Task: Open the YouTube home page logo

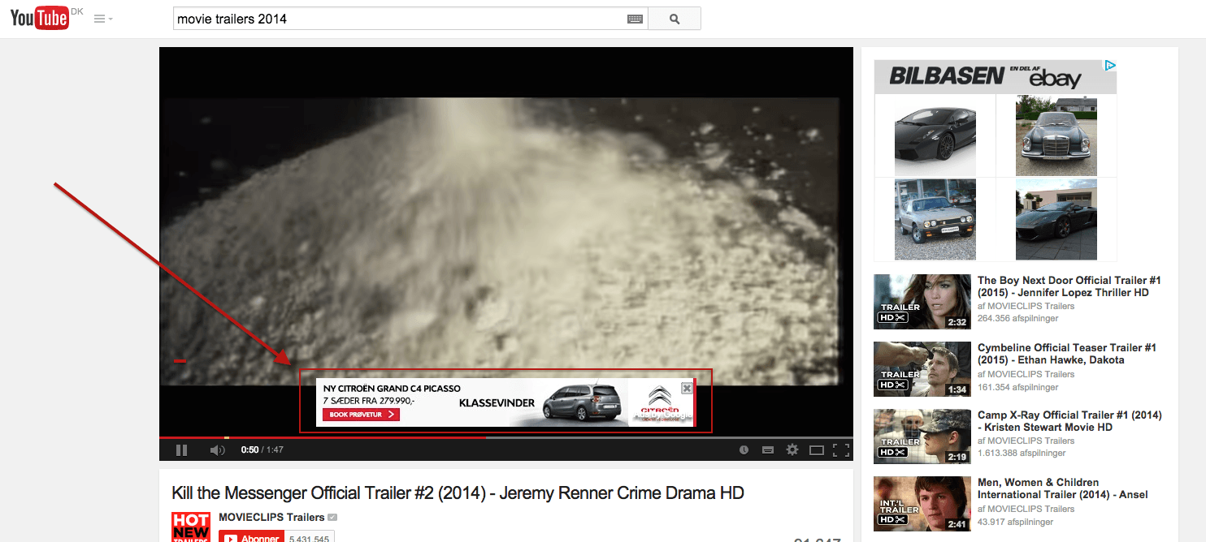Action: click(x=40, y=18)
